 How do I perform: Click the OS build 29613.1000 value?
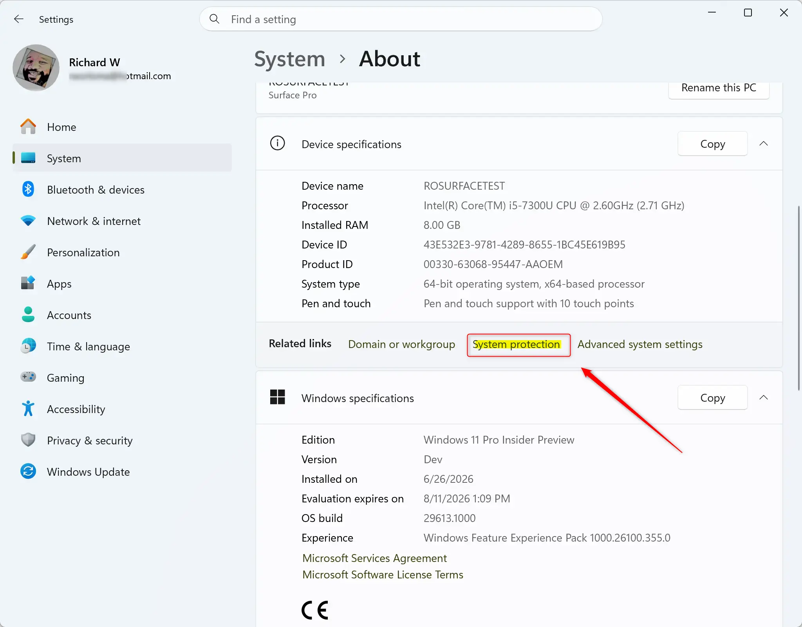point(450,518)
